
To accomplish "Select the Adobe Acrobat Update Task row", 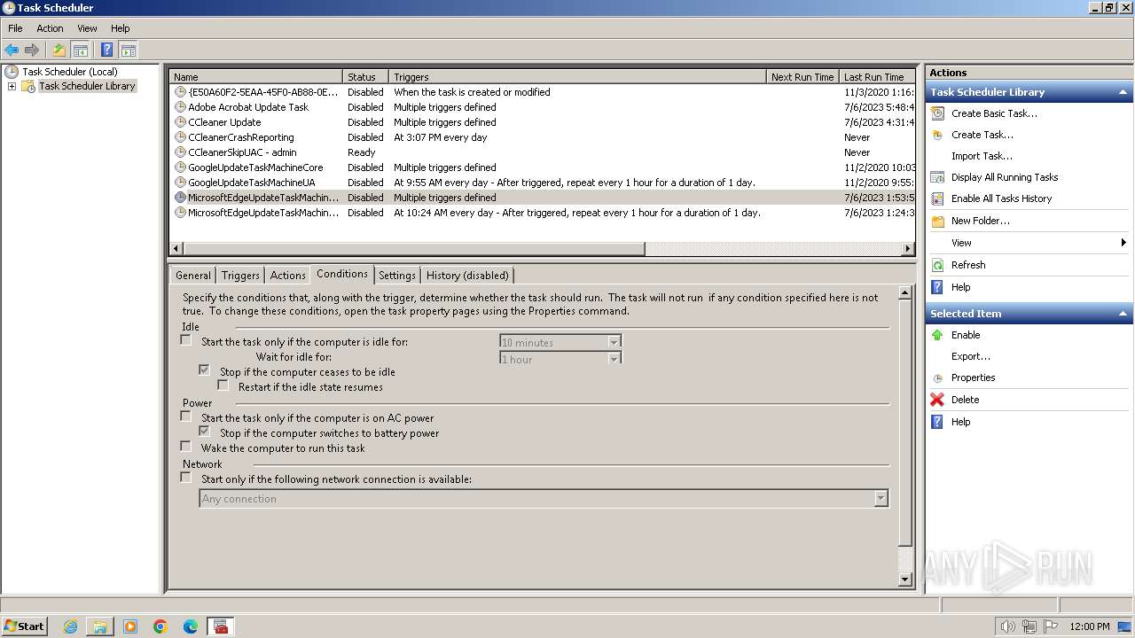I will [x=542, y=107].
